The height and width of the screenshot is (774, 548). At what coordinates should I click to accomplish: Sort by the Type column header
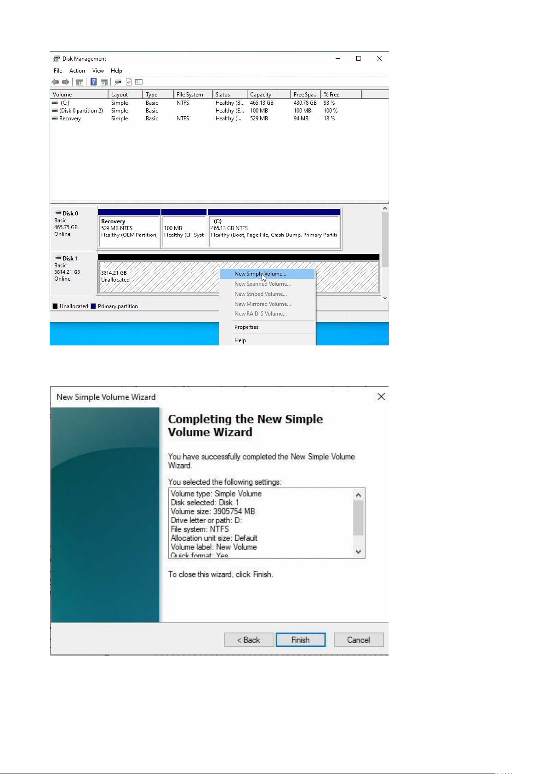158,95
